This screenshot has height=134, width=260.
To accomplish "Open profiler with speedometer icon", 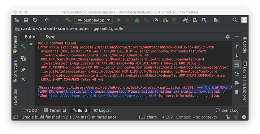I will click(156, 20).
